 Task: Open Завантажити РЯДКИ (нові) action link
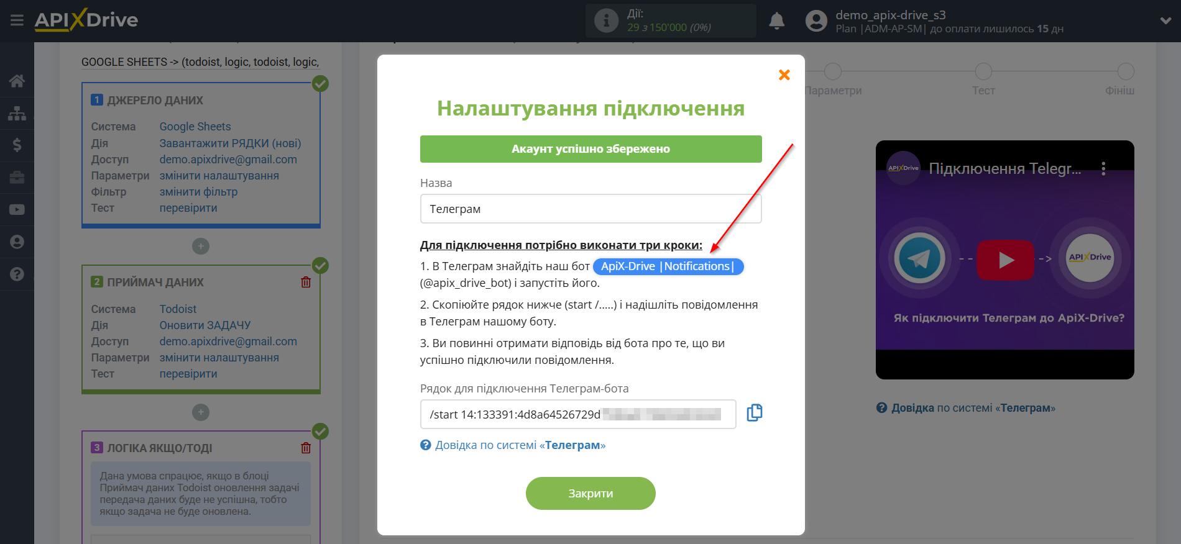(230, 143)
